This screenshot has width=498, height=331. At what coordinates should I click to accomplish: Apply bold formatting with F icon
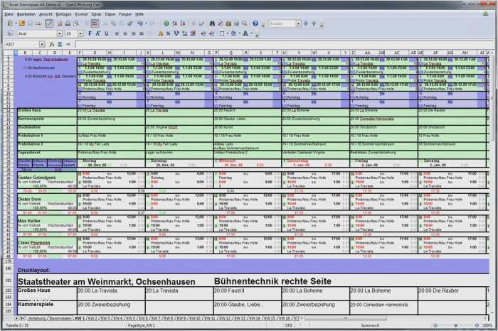click(90, 33)
